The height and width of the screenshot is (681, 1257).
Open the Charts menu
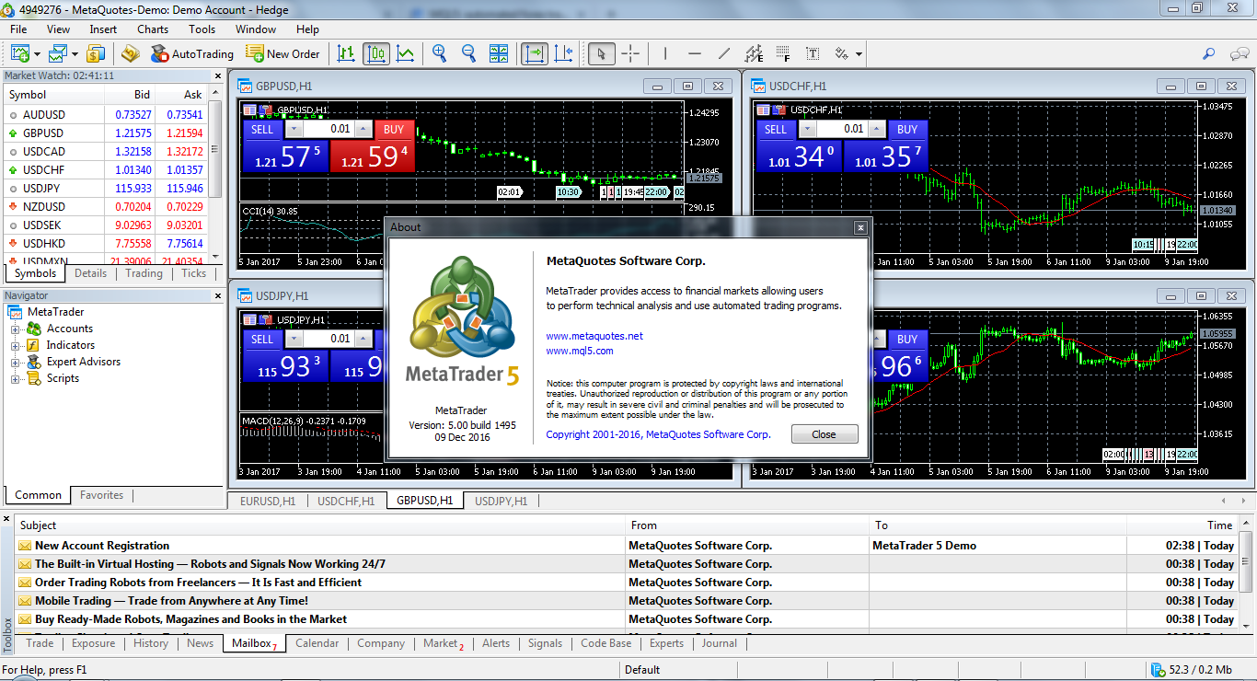153,29
